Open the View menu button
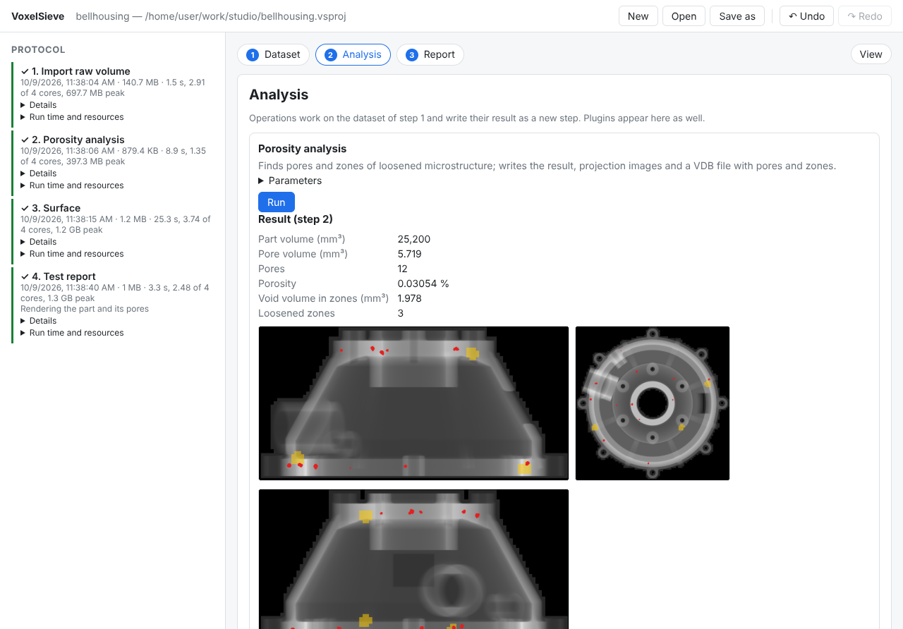The image size is (903, 629). [x=871, y=54]
